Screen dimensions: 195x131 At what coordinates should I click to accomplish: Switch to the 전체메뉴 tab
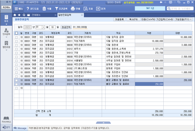[36, 15]
